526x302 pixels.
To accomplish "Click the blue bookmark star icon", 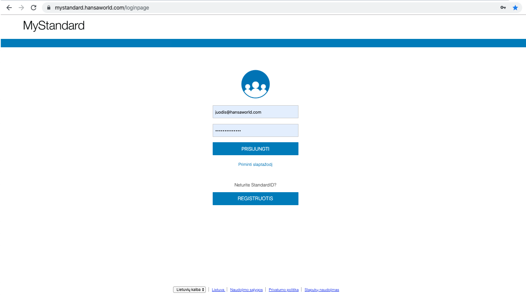I will [515, 8].
